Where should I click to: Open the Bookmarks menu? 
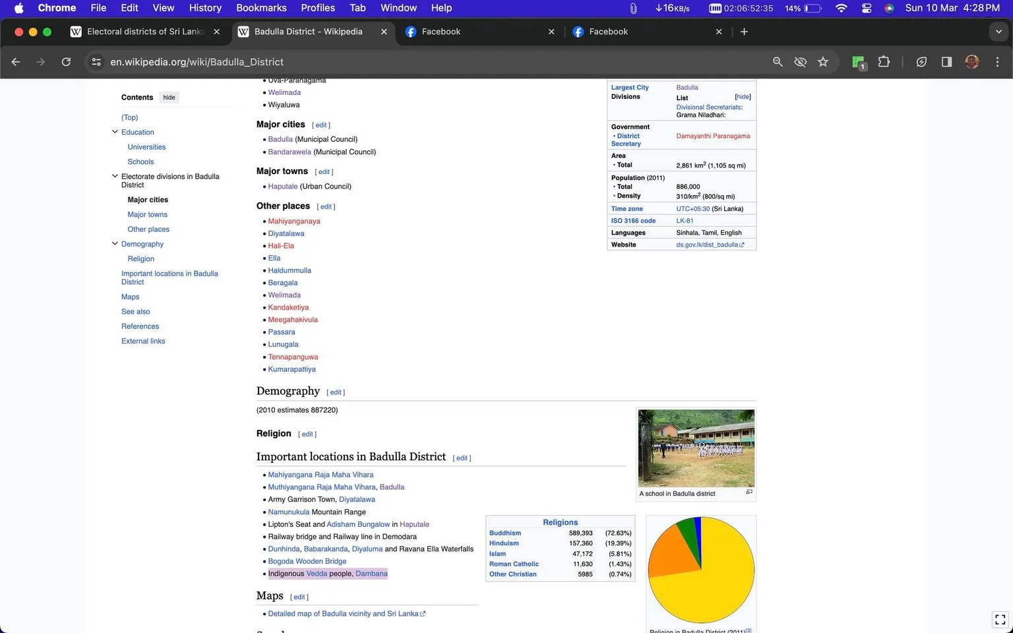point(261,8)
